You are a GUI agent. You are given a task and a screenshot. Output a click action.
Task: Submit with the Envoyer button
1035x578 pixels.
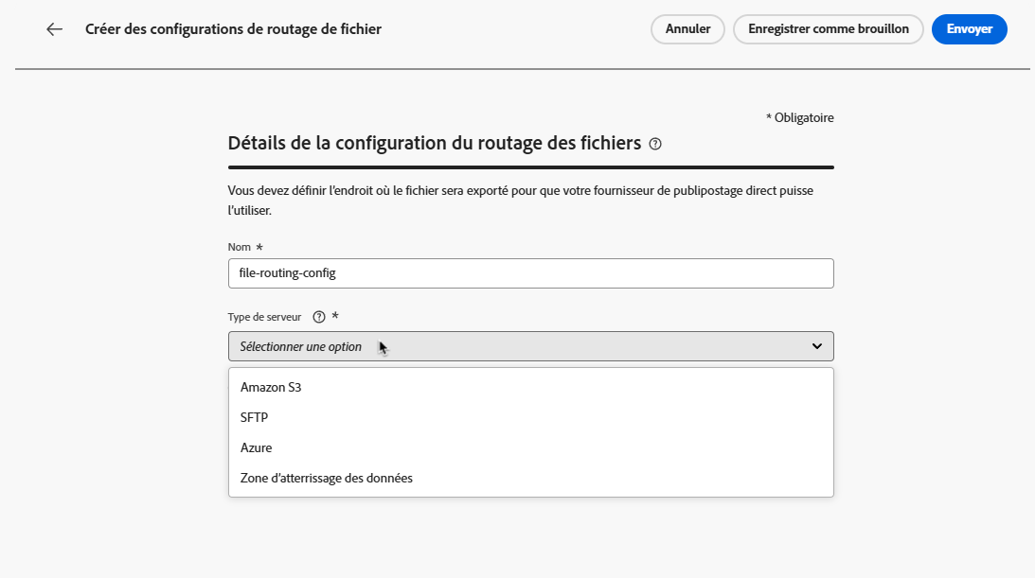(969, 29)
